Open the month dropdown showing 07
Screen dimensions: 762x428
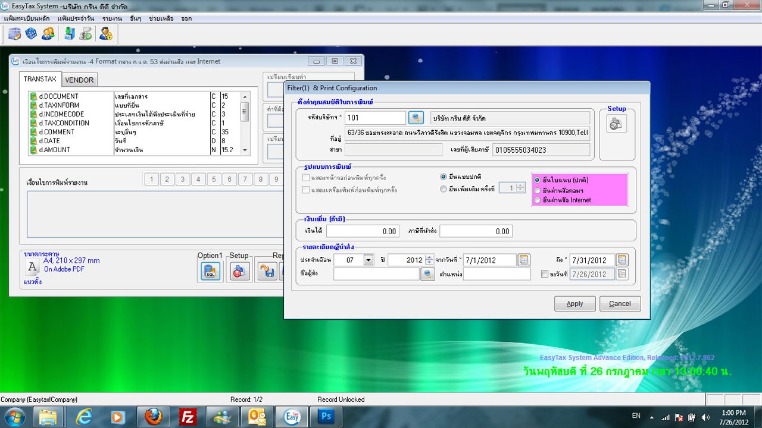368,260
